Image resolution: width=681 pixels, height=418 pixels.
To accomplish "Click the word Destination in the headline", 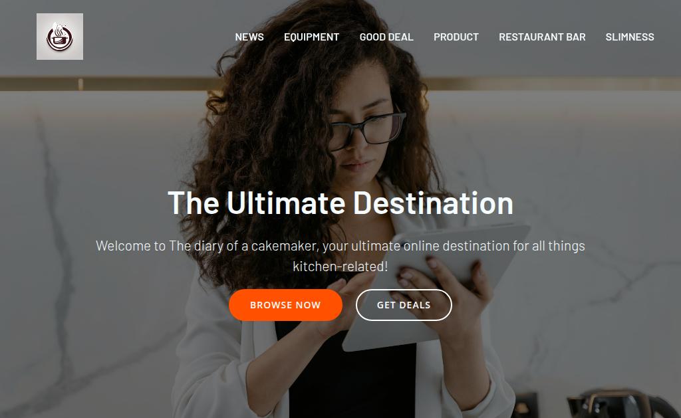I will (433, 203).
